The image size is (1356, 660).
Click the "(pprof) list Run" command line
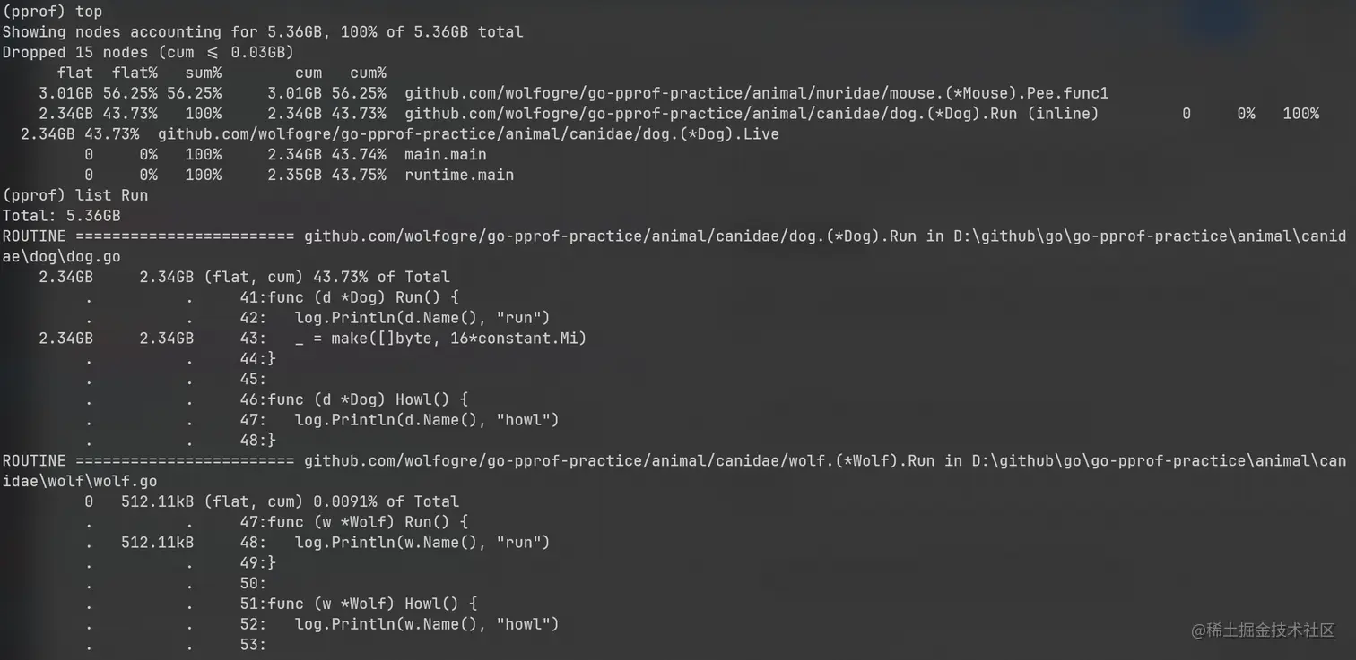[75, 195]
